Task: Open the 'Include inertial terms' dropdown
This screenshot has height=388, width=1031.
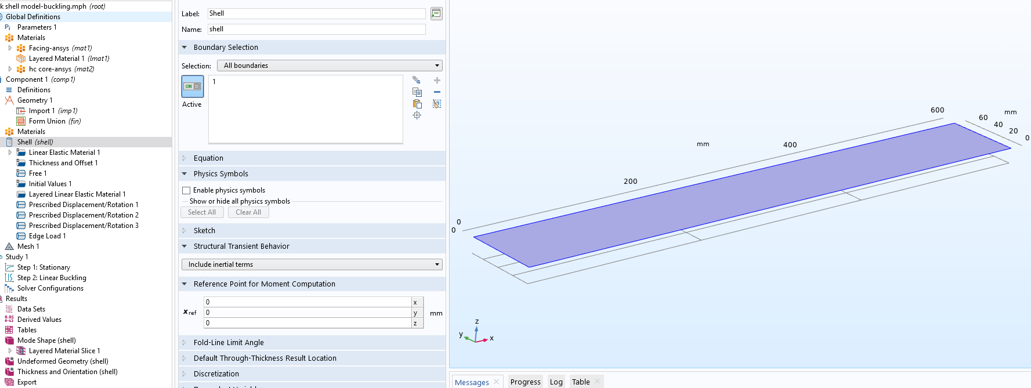Action: tap(312, 264)
